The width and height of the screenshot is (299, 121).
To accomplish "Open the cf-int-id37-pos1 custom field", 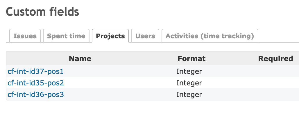I will tap(35, 71).
